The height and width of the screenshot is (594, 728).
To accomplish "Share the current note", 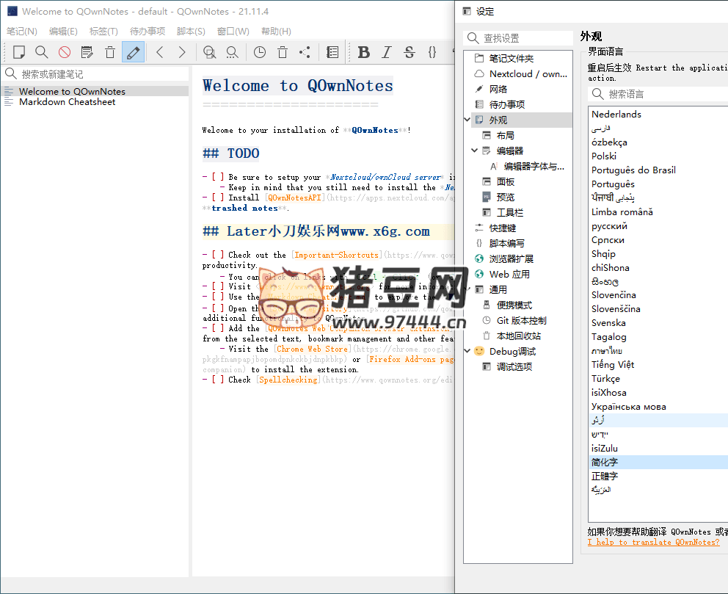I will coord(305,52).
